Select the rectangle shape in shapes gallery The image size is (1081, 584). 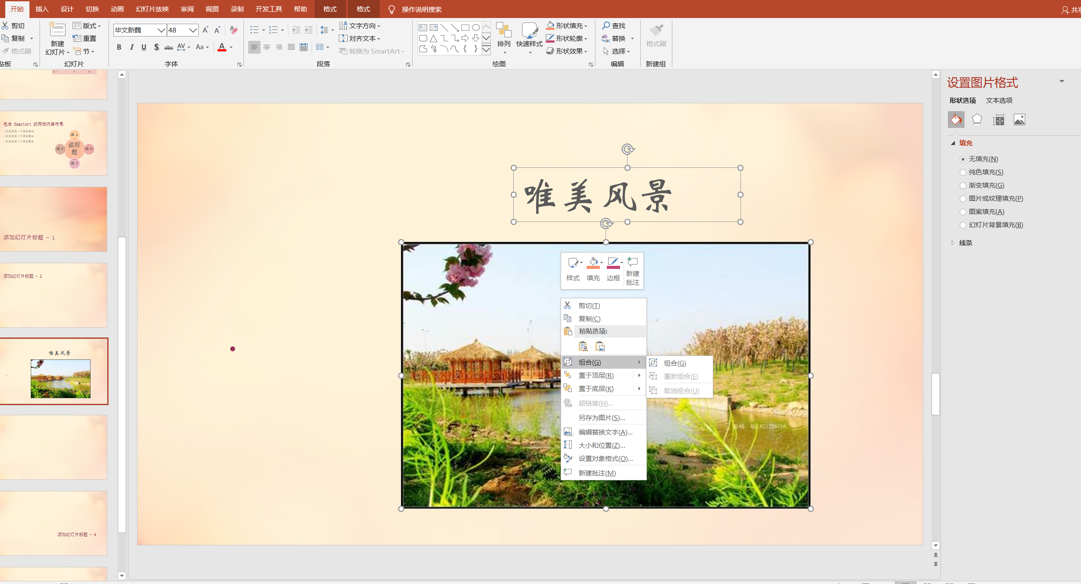coord(465,27)
